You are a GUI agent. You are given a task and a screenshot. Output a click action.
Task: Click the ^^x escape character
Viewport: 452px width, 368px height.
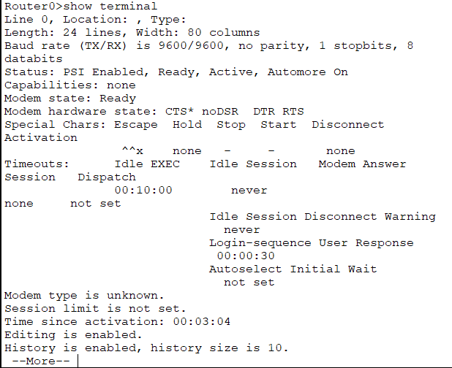tap(132, 150)
